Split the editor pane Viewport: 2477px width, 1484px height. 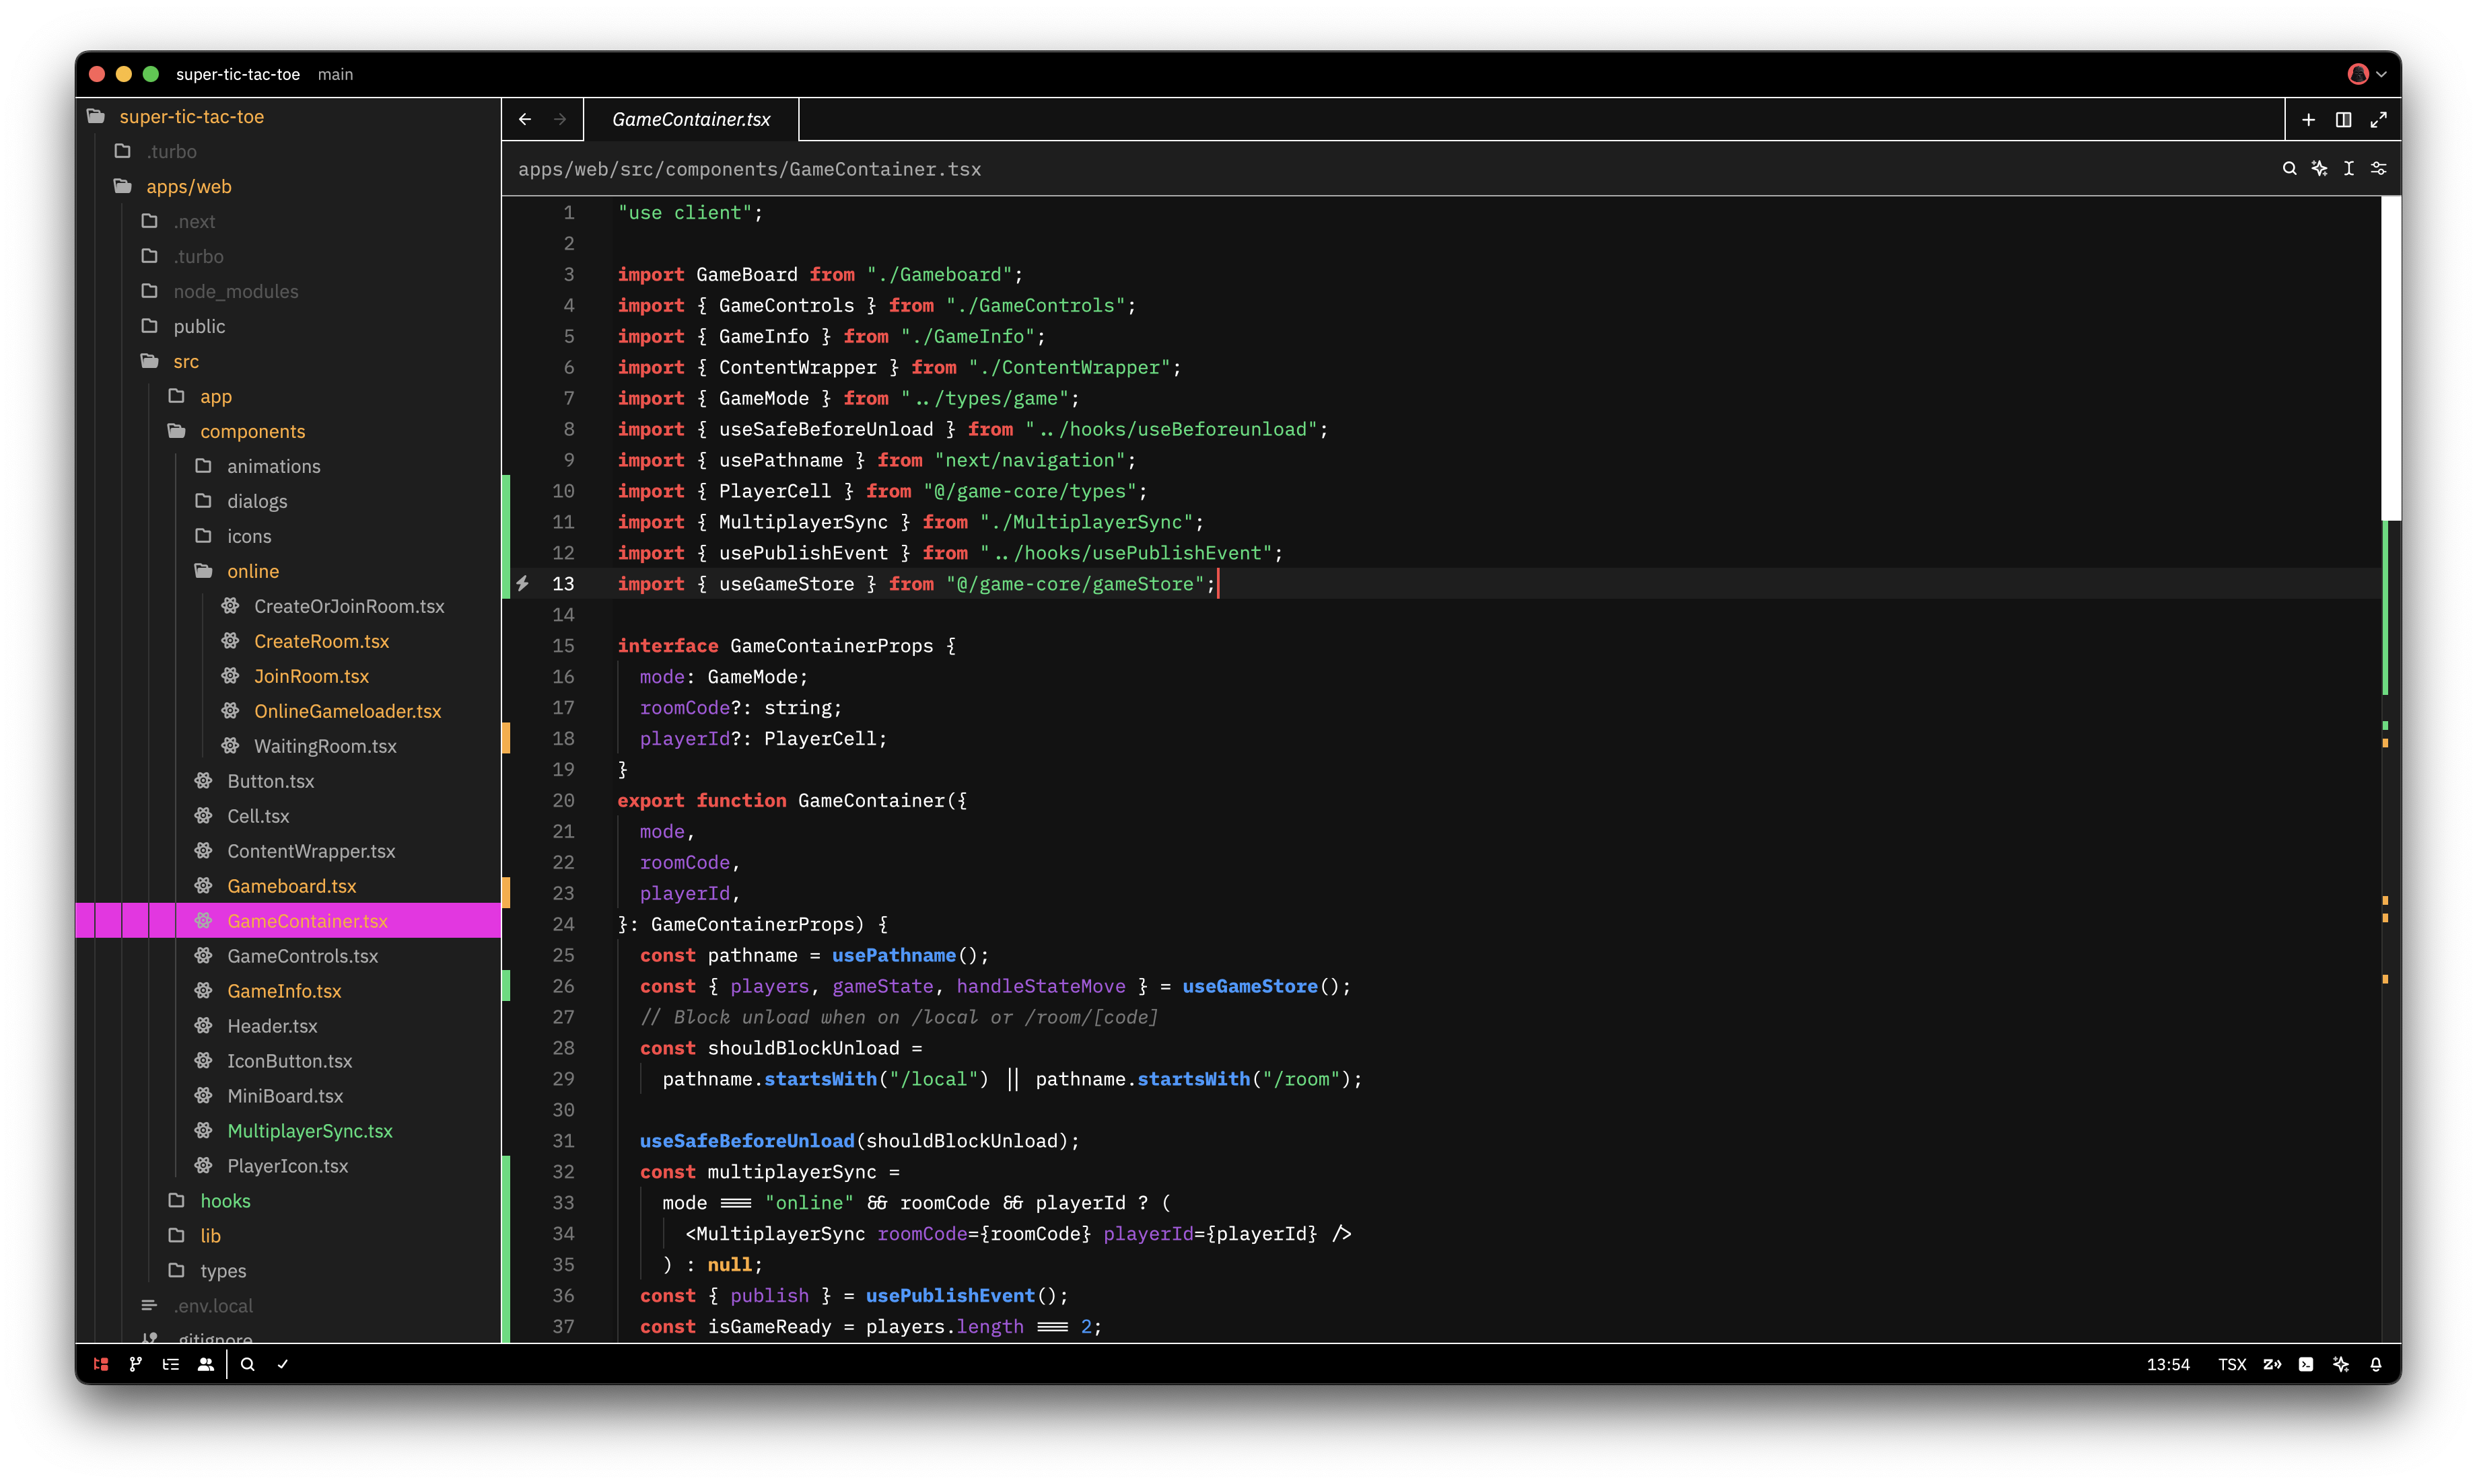click(x=2344, y=119)
